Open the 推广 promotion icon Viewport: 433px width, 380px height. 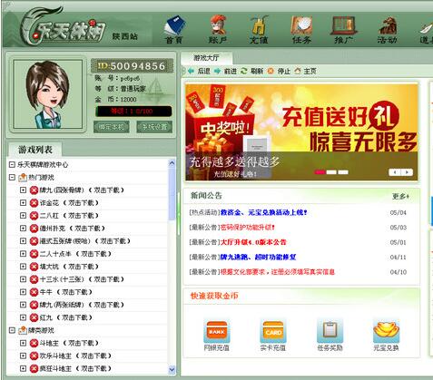(x=344, y=30)
